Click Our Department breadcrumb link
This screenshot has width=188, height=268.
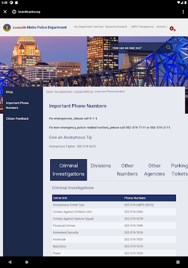(63, 92)
